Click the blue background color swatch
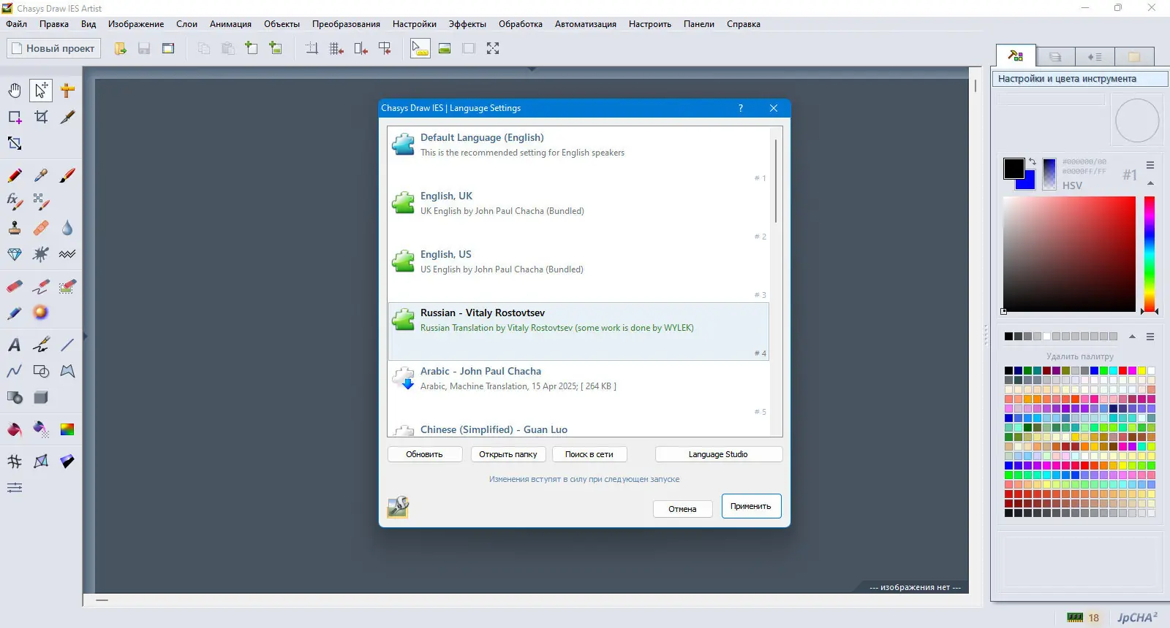The image size is (1170, 628). click(1030, 183)
